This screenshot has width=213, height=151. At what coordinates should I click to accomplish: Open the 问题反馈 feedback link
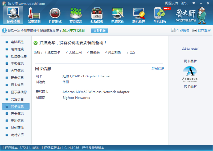tap(171, 3)
